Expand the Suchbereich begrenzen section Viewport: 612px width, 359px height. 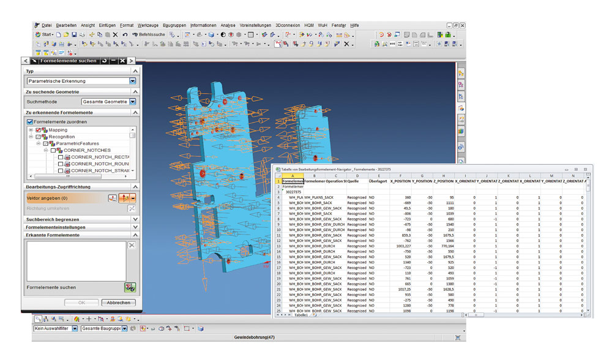tap(135, 219)
